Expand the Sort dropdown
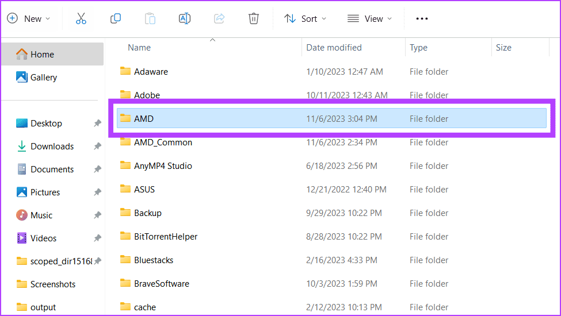This screenshot has height=316, width=561. 306,19
